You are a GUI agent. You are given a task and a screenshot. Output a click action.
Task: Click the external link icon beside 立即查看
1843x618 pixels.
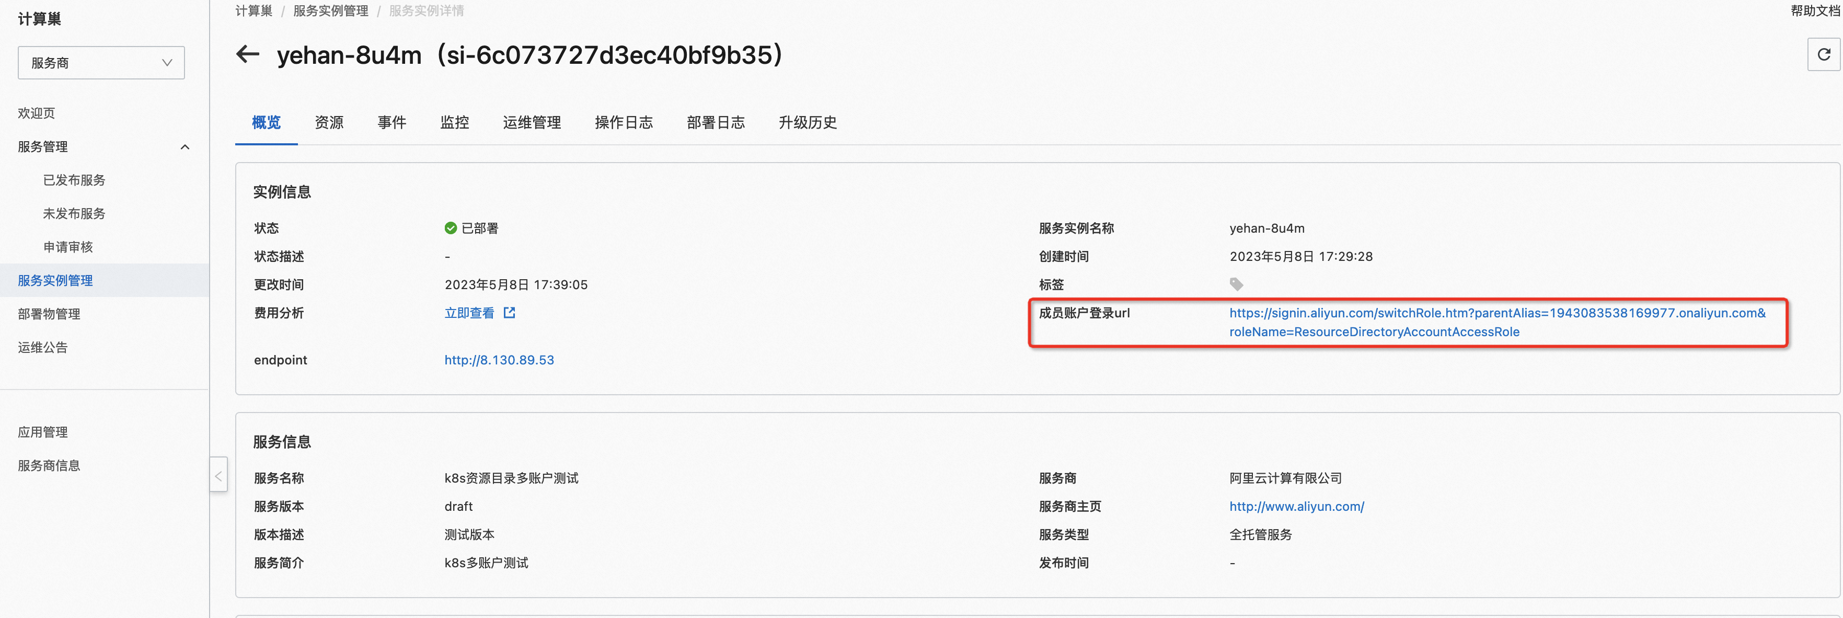pyautogui.click(x=509, y=313)
